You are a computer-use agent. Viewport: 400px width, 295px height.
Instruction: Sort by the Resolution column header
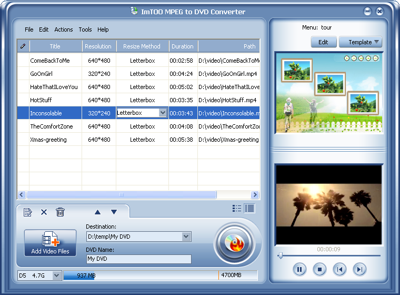point(98,46)
